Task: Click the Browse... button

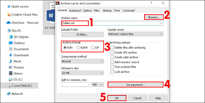Action: 154,17
